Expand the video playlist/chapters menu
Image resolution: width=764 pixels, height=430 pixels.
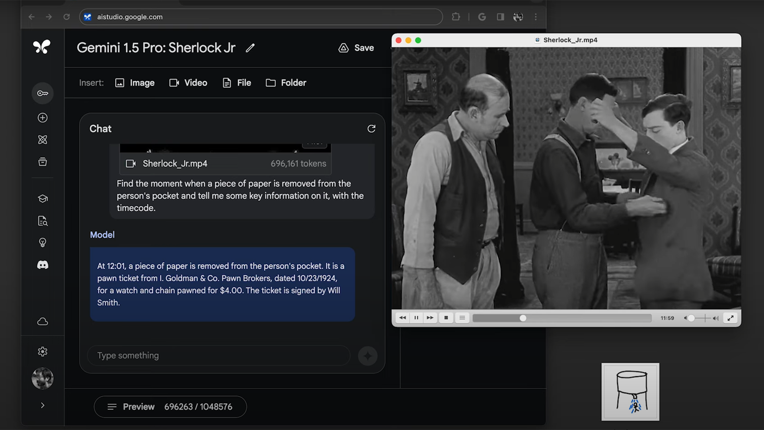[462, 318]
